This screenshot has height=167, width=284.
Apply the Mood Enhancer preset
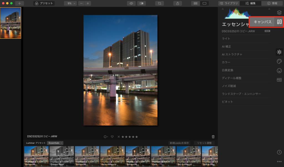(138, 156)
